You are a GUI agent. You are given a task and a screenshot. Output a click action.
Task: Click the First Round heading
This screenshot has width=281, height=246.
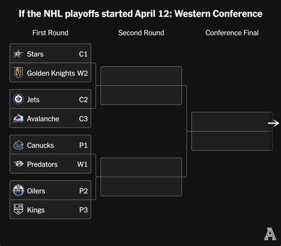(50, 33)
